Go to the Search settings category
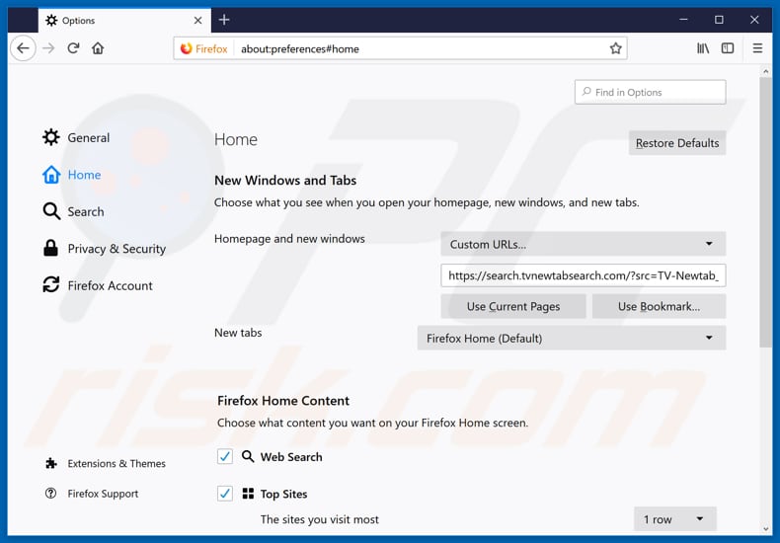The width and height of the screenshot is (780, 543). click(x=86, y=212)
